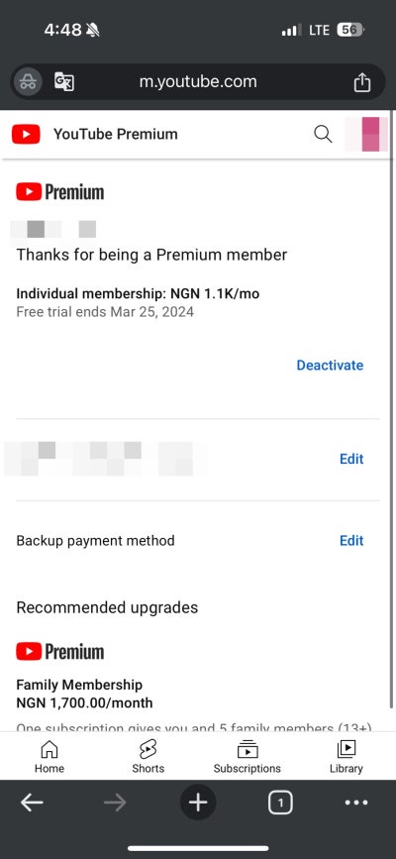Open the account avatar in header
Image resolution: width=396 pixels, height=859 pixels.
click(366, 134)
